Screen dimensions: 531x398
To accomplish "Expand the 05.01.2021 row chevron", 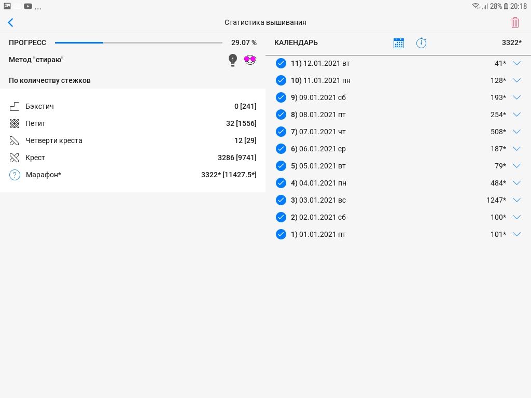I will (x=516, y=166).
